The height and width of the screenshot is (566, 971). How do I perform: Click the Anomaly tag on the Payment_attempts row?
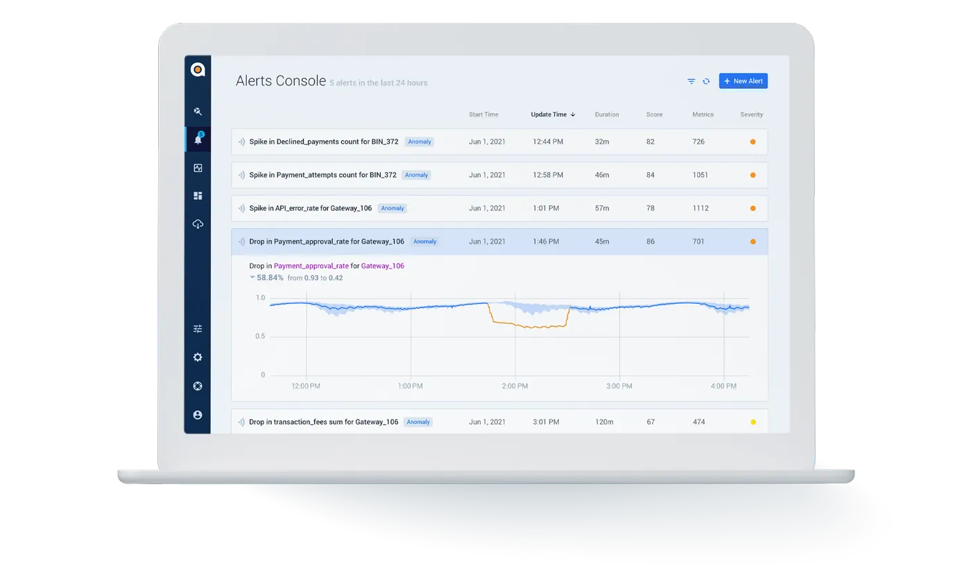416,175
